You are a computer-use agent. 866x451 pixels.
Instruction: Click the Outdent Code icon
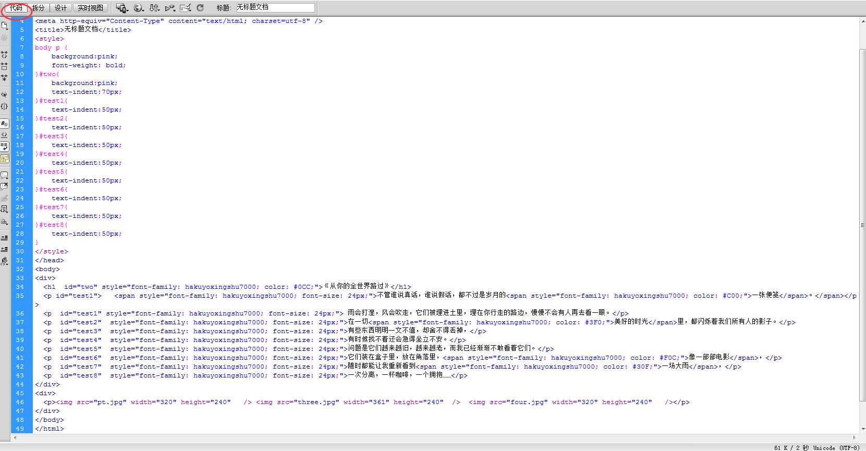pos(4,249)
